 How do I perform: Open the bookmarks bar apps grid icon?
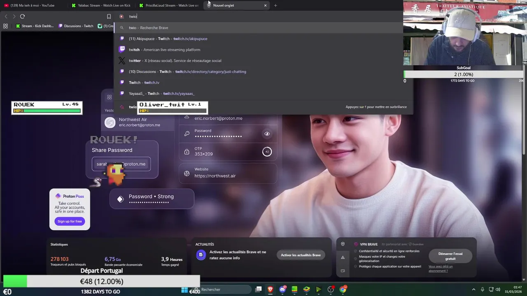5,26
